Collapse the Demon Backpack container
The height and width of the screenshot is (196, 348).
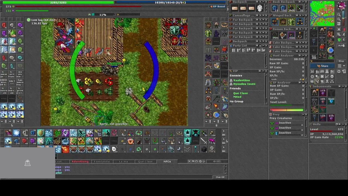click(x=303, y=29)
